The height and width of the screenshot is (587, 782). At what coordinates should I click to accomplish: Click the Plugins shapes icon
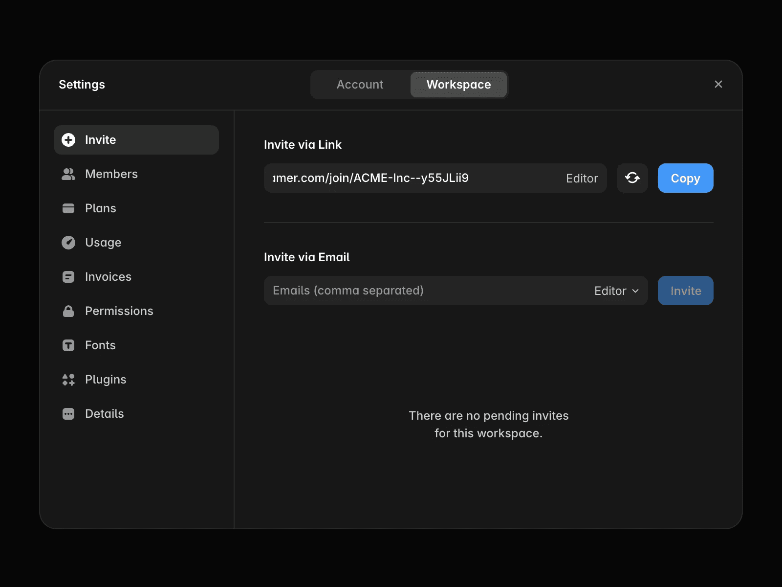pyautogui.click(x=68, y=380)
